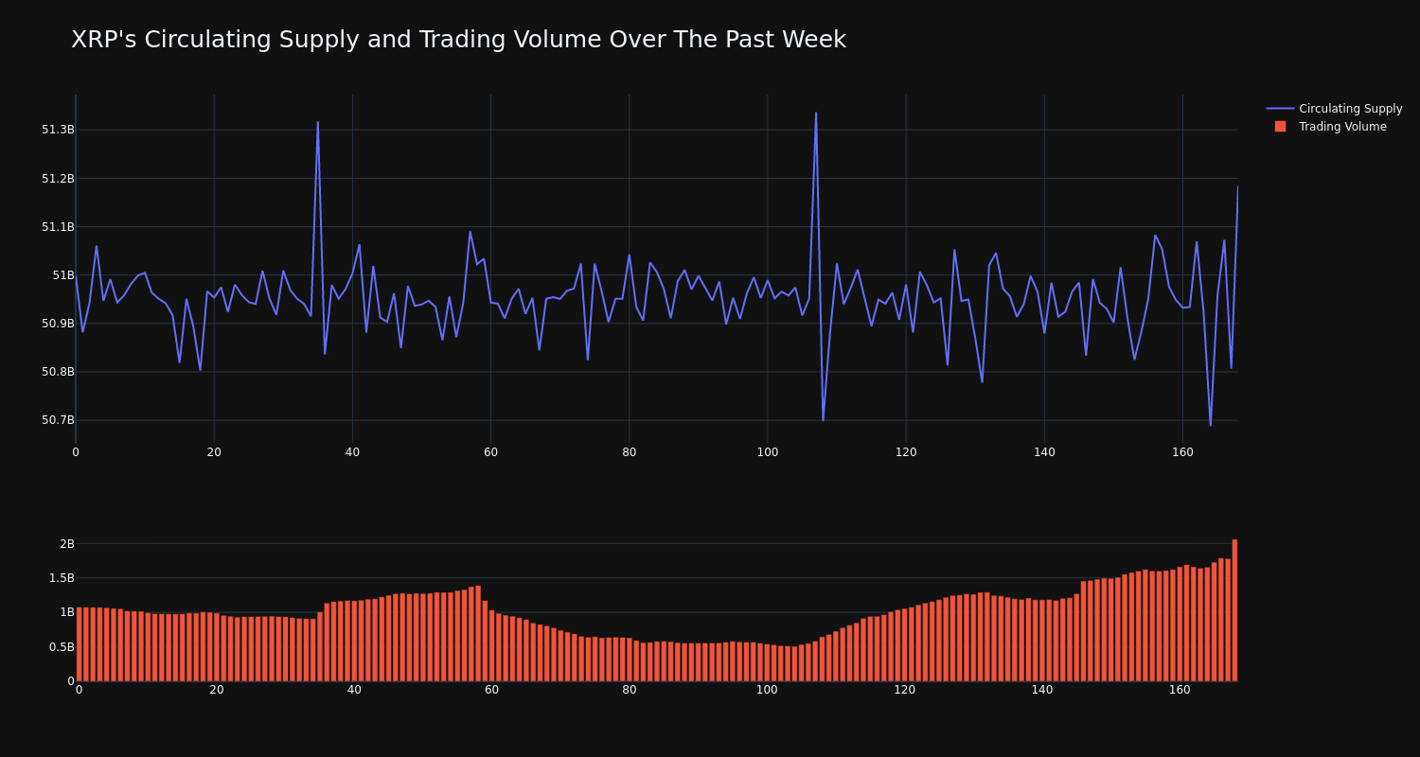Image resolution: width=1420 pixels, height=757 pixels.
Task: Click the blue Circulating Supply legend line
Action: pos(1280,109)
